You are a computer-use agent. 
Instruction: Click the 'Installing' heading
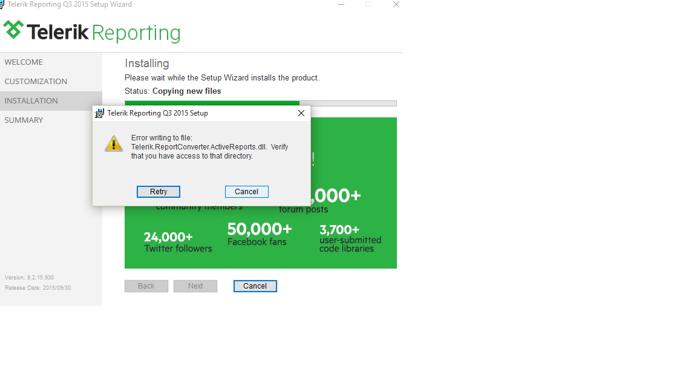pos(146,64)
